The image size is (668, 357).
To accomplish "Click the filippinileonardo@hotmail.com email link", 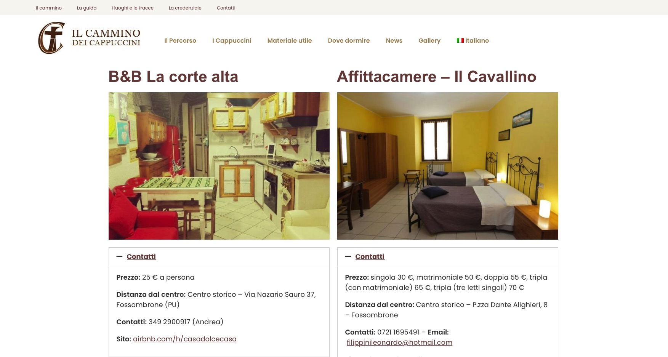I will coord(399,343).
